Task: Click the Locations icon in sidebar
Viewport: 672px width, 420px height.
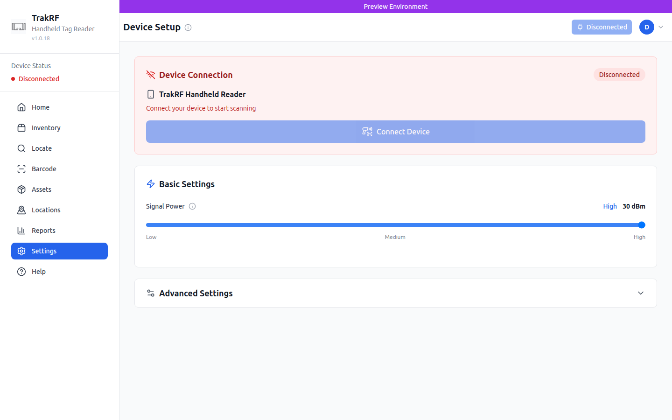Action: 21,210
